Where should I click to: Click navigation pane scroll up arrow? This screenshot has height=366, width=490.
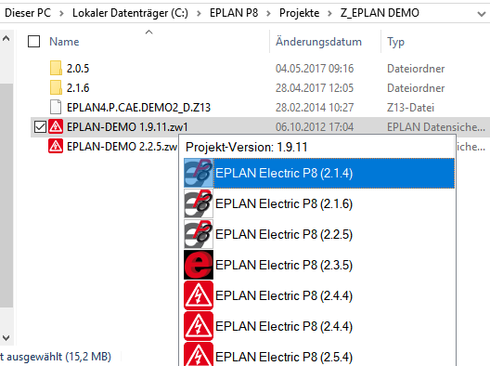coord(6,39)
